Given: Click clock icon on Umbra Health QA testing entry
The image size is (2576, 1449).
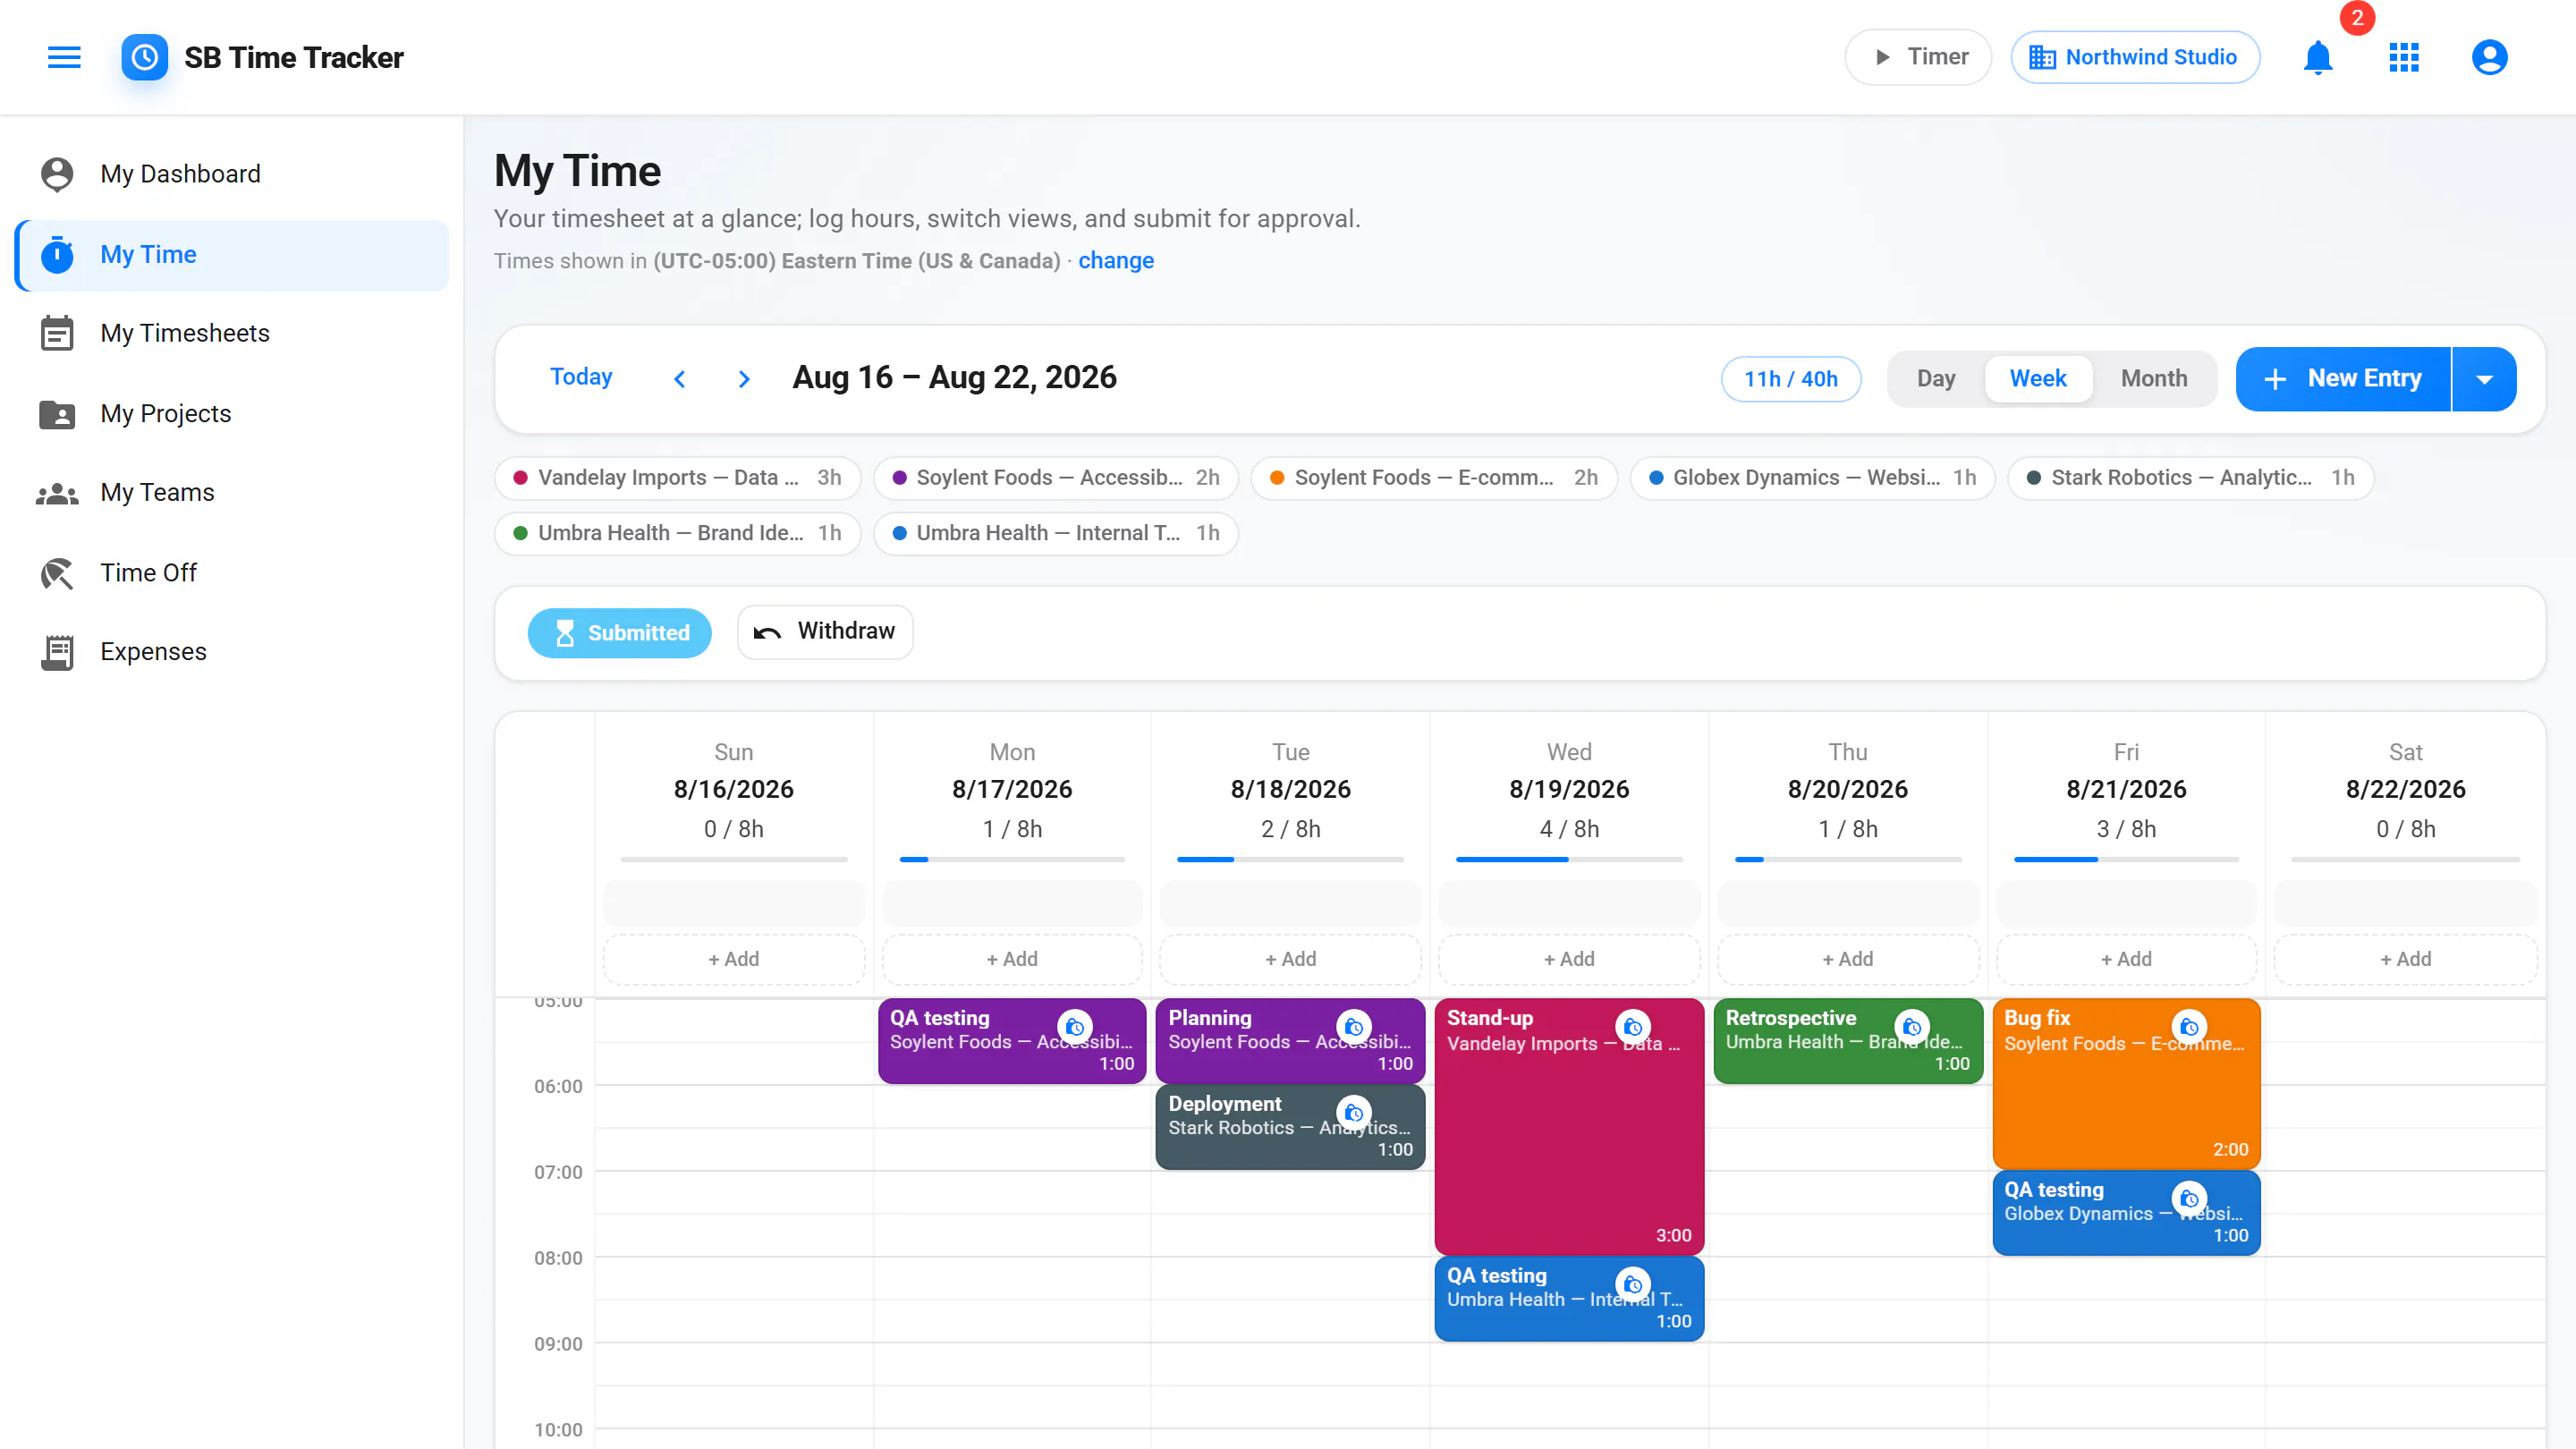Looking at the screenshot, I should [1633, 1285].
